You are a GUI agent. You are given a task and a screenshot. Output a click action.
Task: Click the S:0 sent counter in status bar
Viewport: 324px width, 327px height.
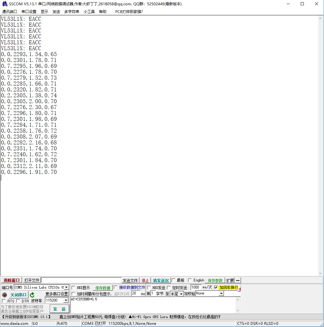(x=35, y=324)
